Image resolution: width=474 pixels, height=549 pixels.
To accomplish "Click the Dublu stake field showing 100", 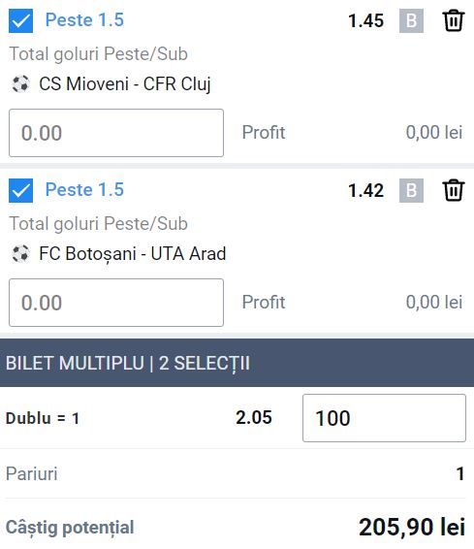I will (384, 418).
